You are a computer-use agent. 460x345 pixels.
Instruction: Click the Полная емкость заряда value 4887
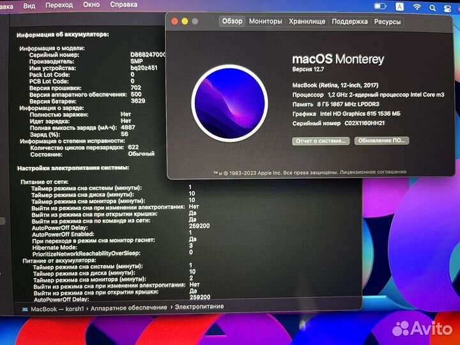pyautogui.click(x=128, y=127)
